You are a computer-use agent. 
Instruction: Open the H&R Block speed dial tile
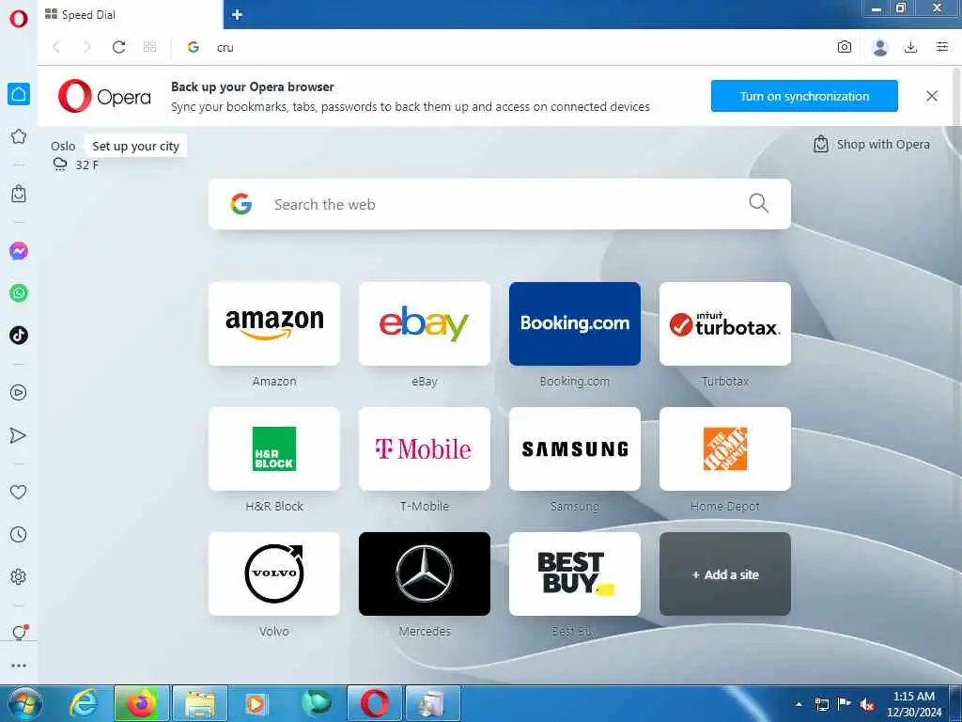click(x=274, y=448)
